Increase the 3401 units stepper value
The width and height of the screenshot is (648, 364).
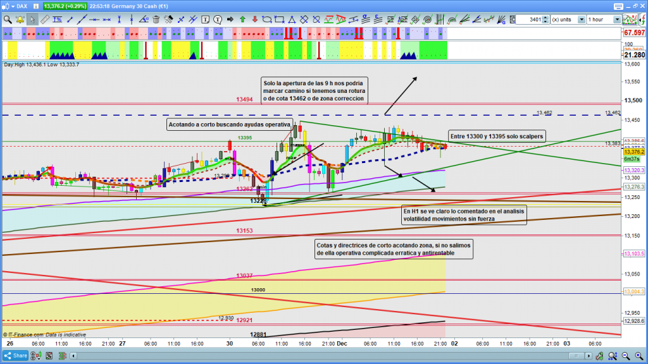point(545,17)
